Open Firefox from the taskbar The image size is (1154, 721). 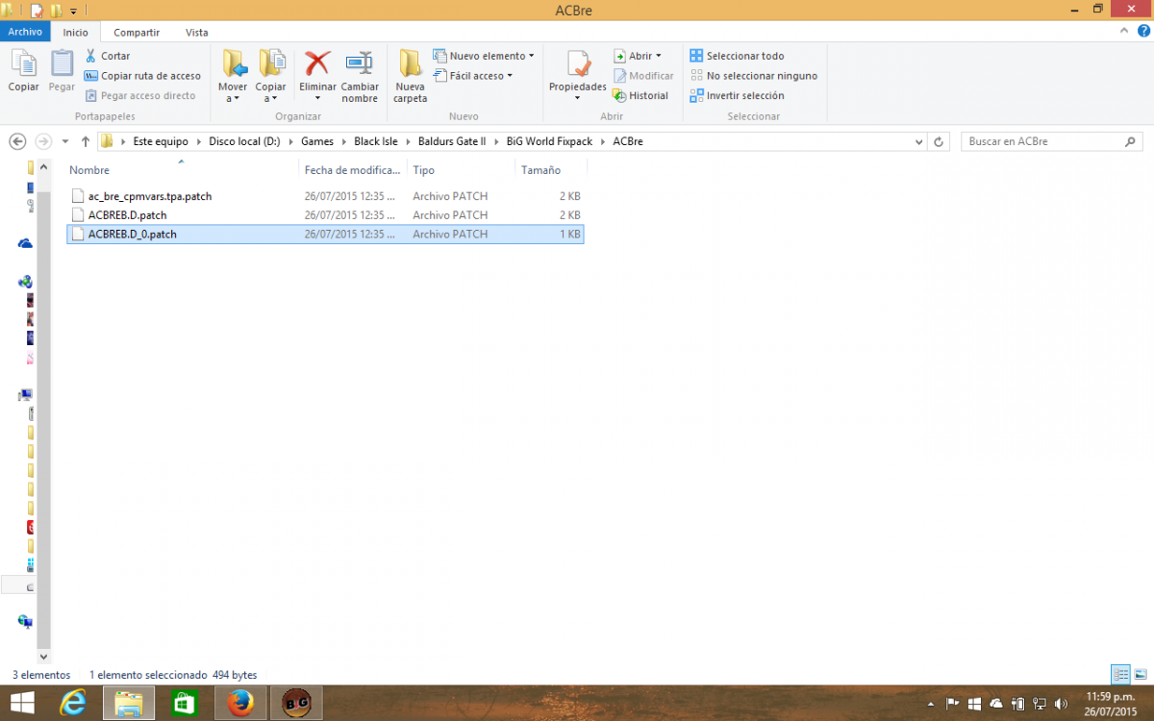239,704
